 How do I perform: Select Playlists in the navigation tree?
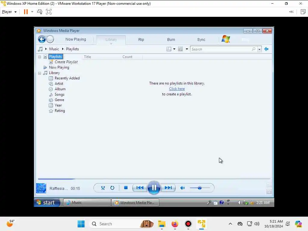pyautogui.click(x=56, y=57)
